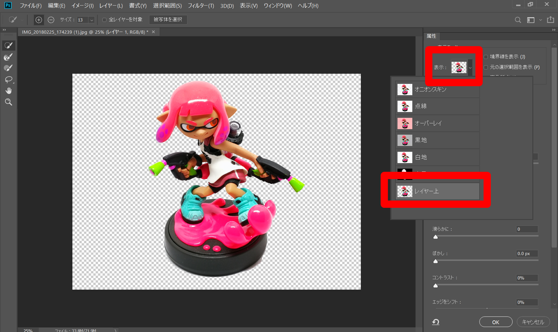Enable the 全レイヤーを対象 checkbox
The height and width of the screenshot is (332, 558).
point(104,20)
